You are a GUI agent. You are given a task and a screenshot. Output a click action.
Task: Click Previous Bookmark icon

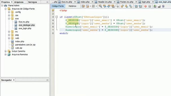click(122, 6)
